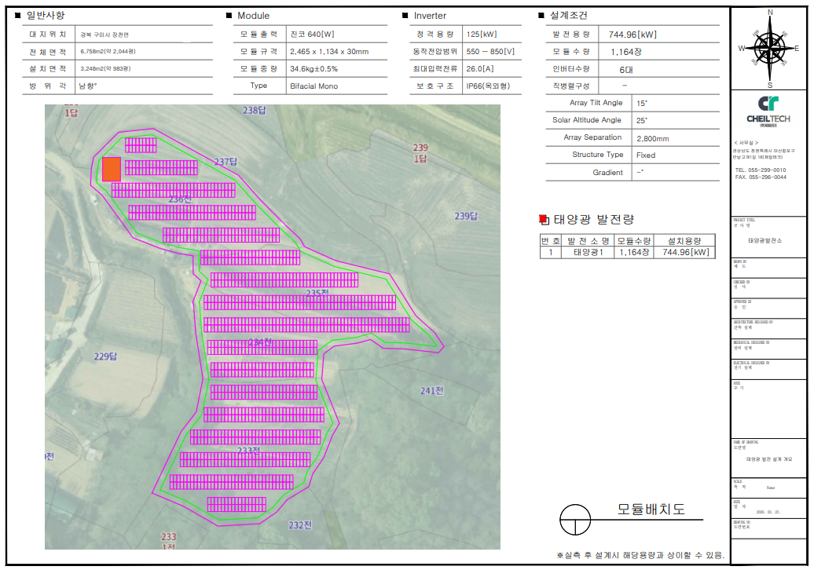Click the black bullet before 설계조건 heading
Image resolution: width=814 pixels, height=570 pixels.
click(x=541, y=16)
